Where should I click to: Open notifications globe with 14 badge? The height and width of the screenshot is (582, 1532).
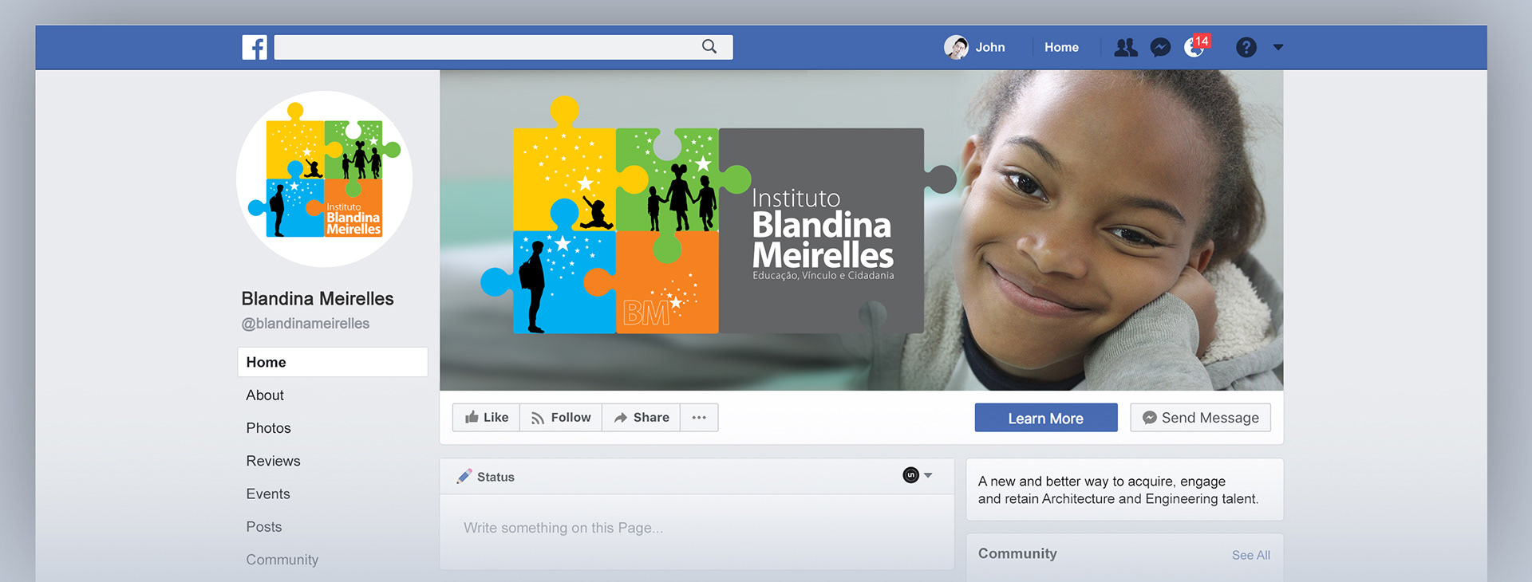coord(1196,46)
